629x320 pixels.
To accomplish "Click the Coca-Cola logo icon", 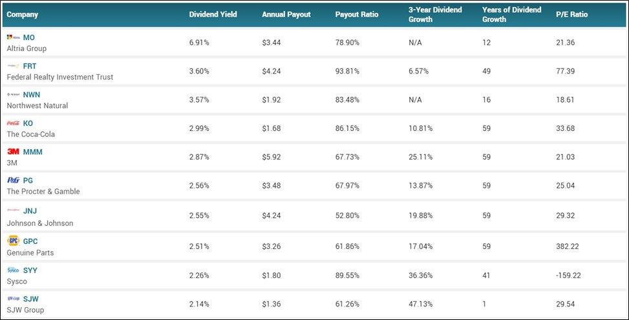I will (13, 123).
